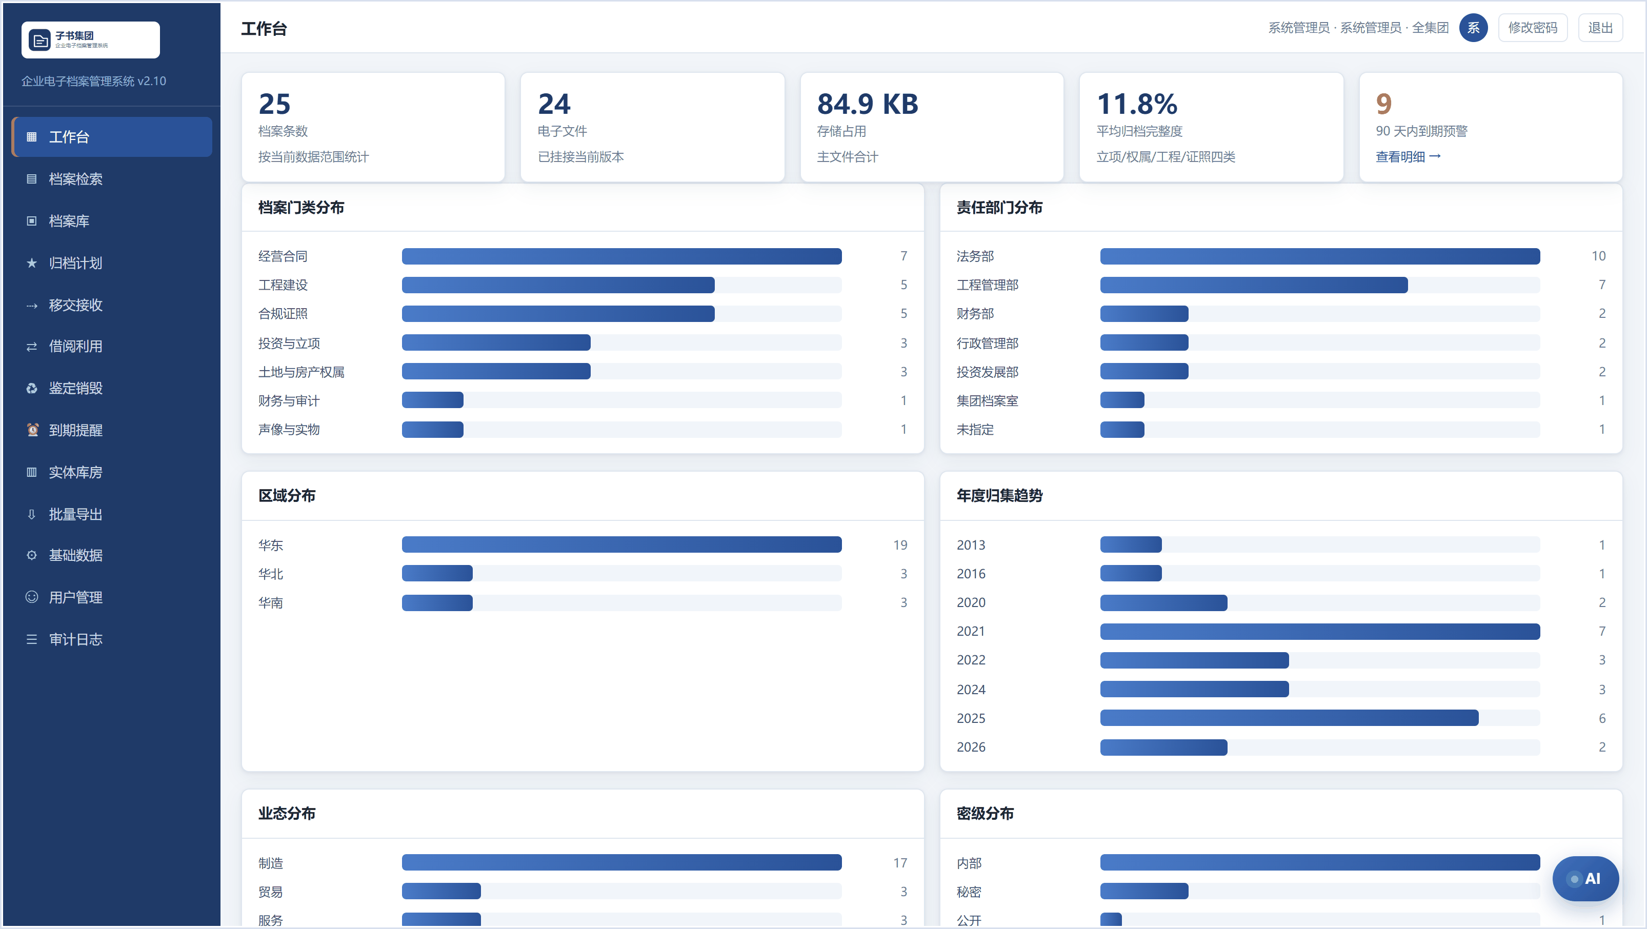The image size is (1647, 929).
Task: Click the 子书集团 logo
Action: (91, 39)
